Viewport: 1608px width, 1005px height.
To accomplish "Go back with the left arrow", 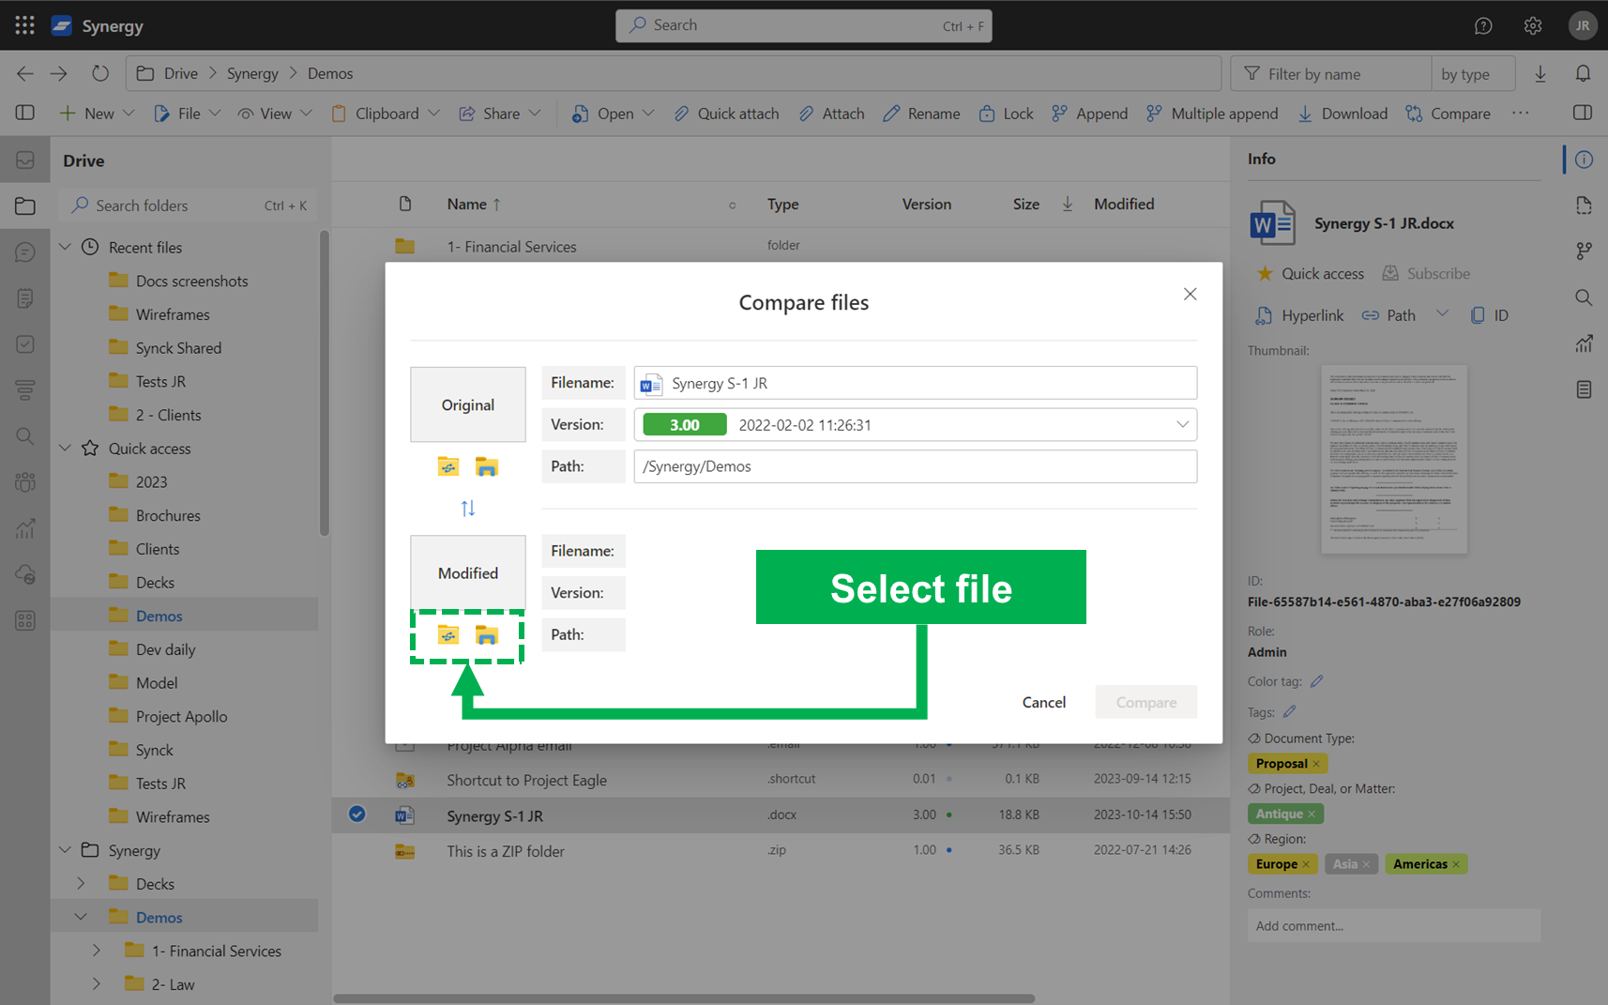I will [x=25, y=73].
